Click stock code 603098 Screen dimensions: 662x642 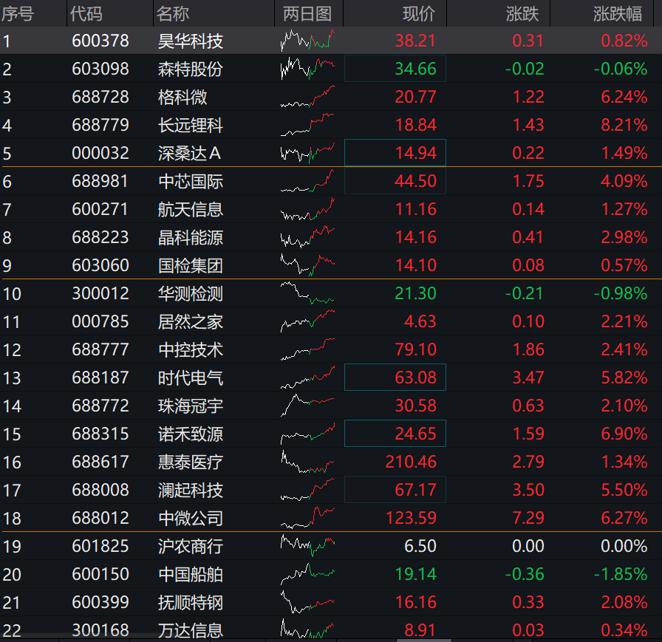tap(100, 69)
